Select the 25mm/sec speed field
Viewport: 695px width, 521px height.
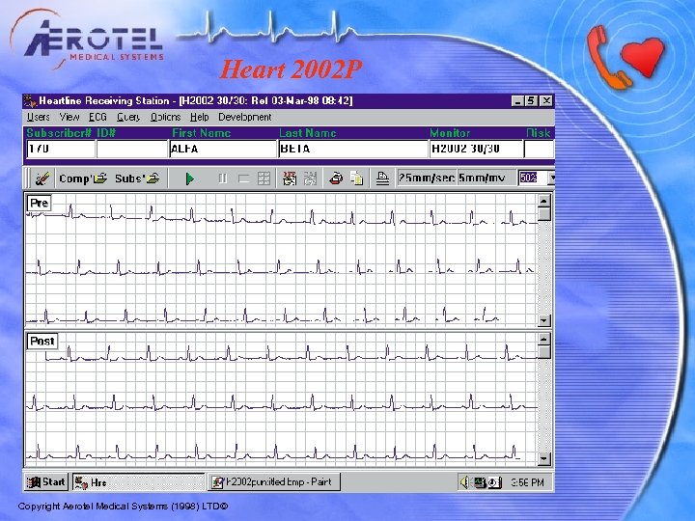click(427, 178)
